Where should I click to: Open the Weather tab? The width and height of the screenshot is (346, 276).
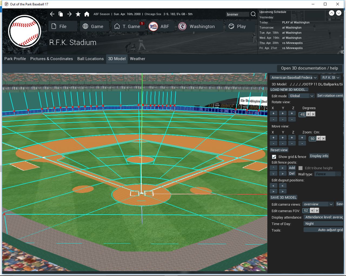[137, 59]
